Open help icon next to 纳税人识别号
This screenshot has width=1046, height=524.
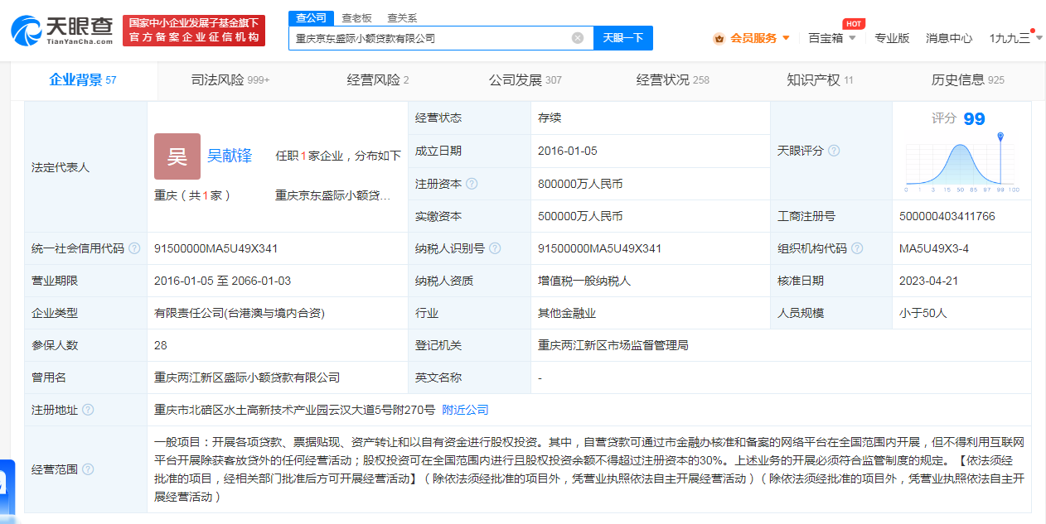tap(495, 248)
